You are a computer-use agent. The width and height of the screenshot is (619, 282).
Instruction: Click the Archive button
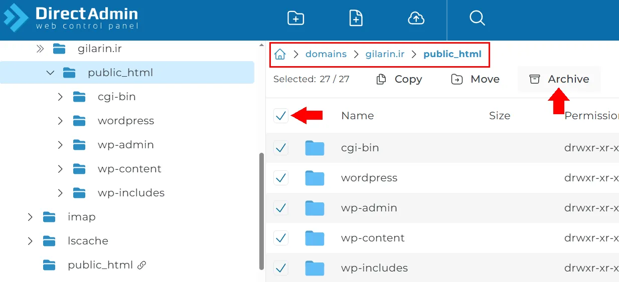[559, 79]
